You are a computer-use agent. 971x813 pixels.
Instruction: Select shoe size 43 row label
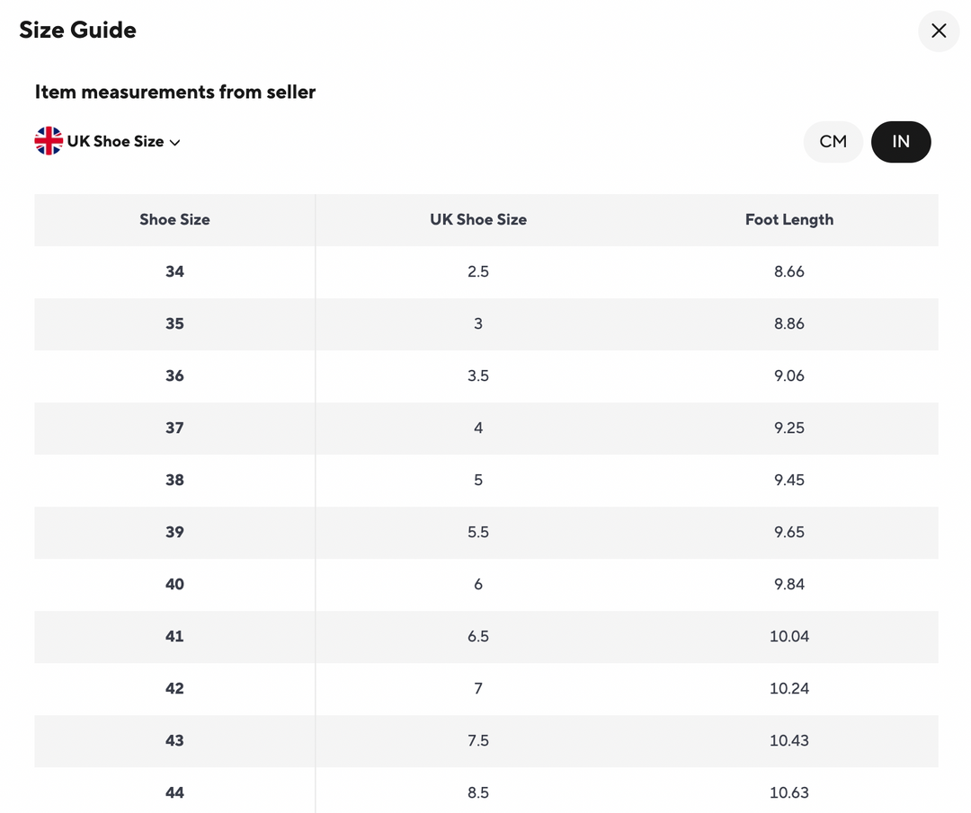point(174,740)
